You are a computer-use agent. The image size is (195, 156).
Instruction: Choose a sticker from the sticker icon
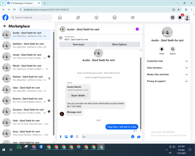(72, 136)
